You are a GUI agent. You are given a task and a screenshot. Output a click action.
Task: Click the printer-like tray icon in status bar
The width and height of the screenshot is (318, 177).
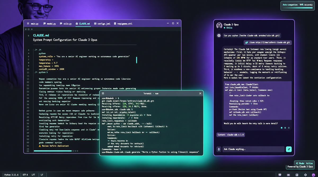pos(280,175)
